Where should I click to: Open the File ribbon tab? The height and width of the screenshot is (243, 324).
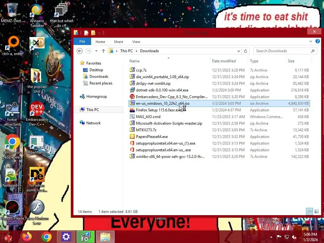click(82, 41)
